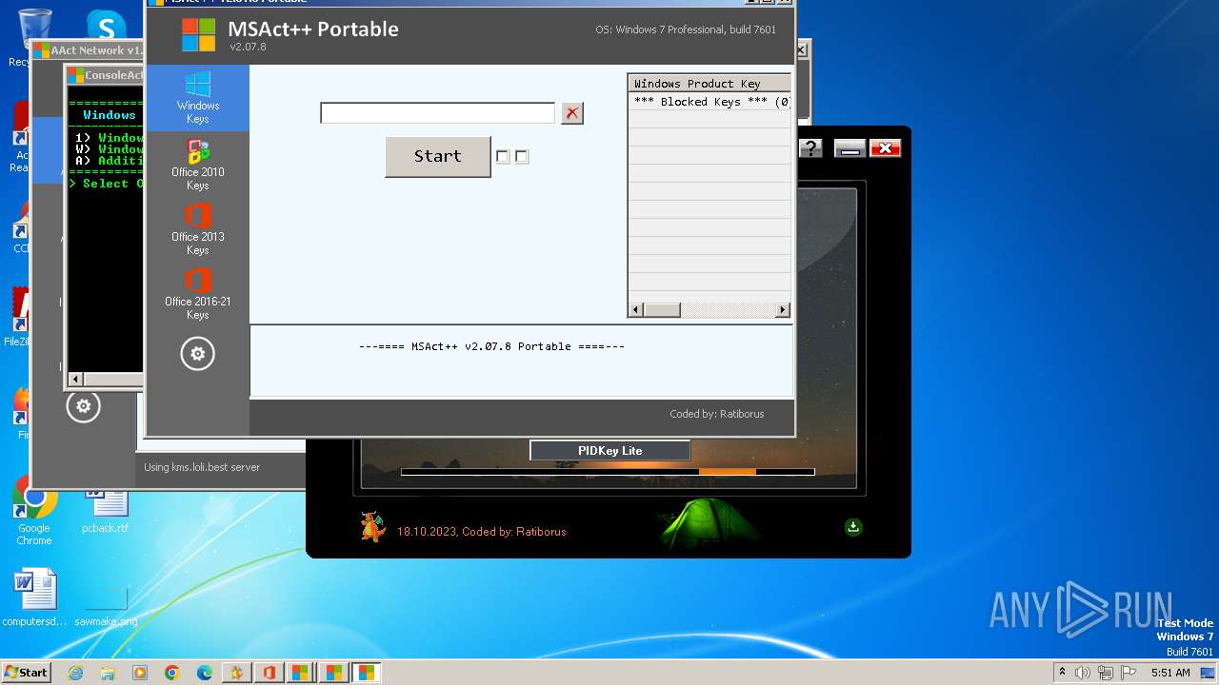Tick the first checkbox beside Start button
This screenshot has width=1219, height=685.
coord(503,157)
